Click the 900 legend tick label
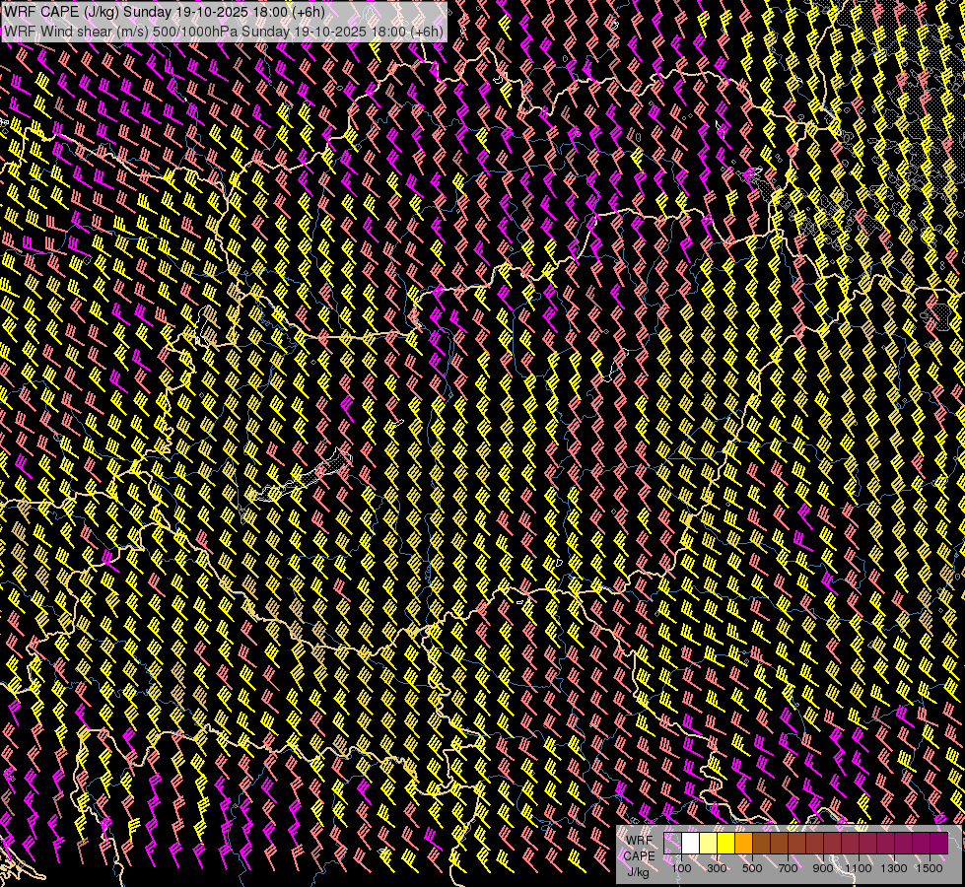The image size is (965, 887). (823, 868)
